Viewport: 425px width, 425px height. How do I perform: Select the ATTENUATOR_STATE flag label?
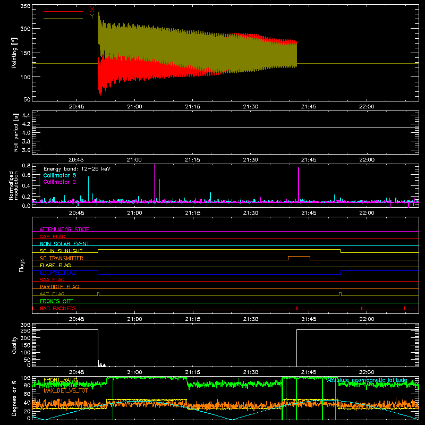(x=64, y=229)
